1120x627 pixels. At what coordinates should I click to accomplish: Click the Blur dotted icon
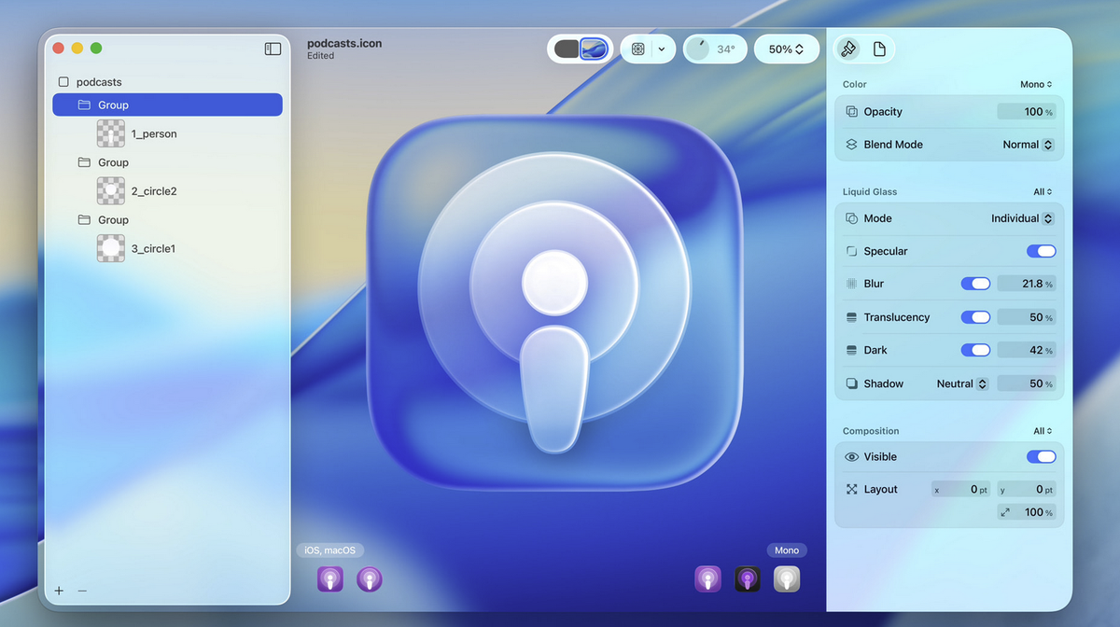tap(851, 284)
